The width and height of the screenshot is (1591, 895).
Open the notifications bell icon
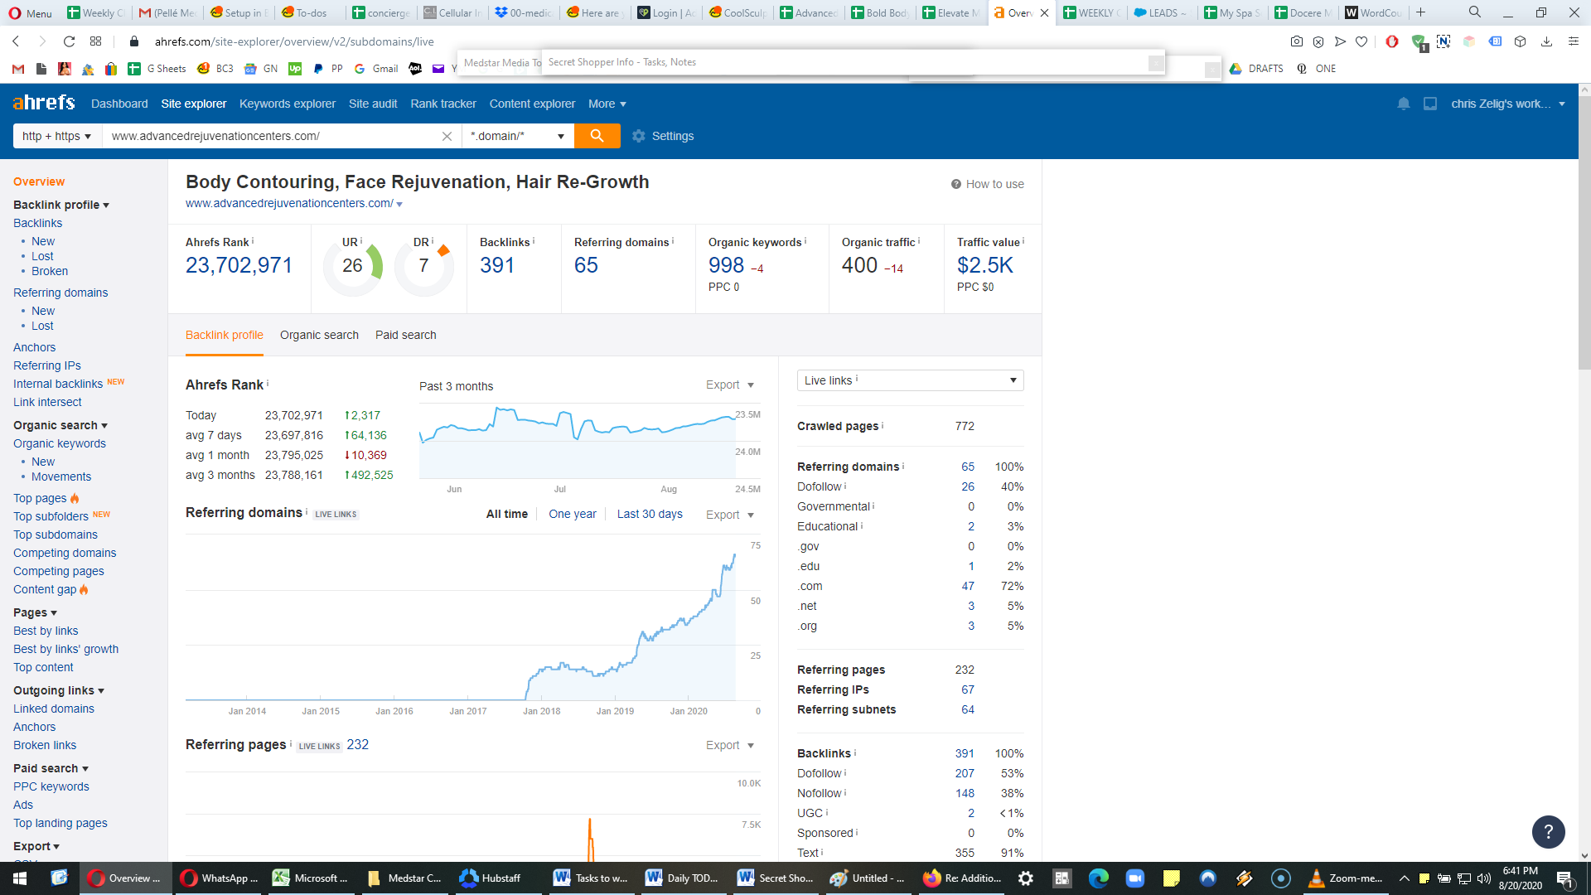[x=1403, y=104]
